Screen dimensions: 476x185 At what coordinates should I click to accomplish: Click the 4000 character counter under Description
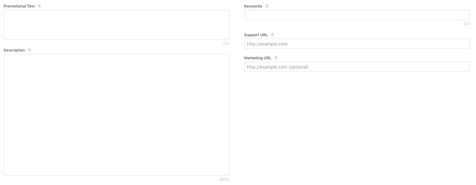pyautogui.click(x=224, y=180)
